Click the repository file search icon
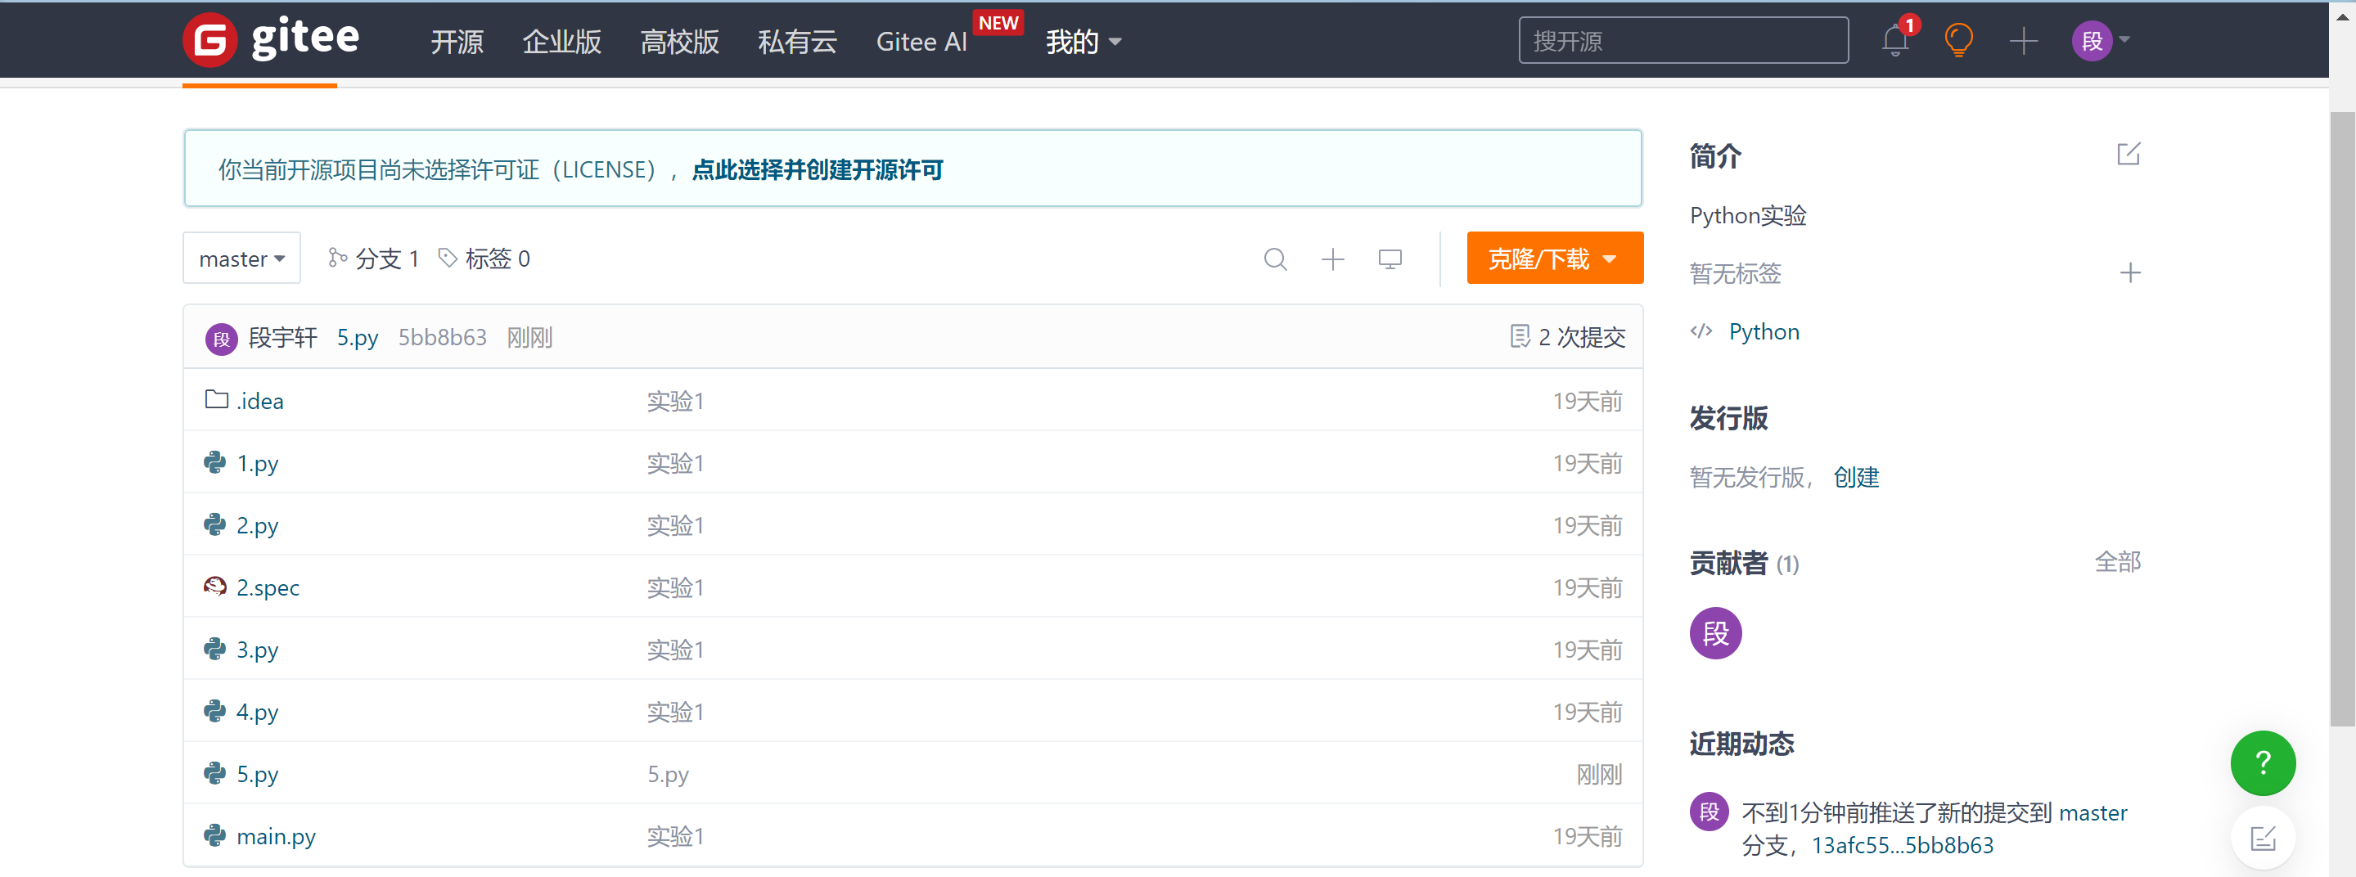Screen dimensions: 2356x877 [1275, 259]
